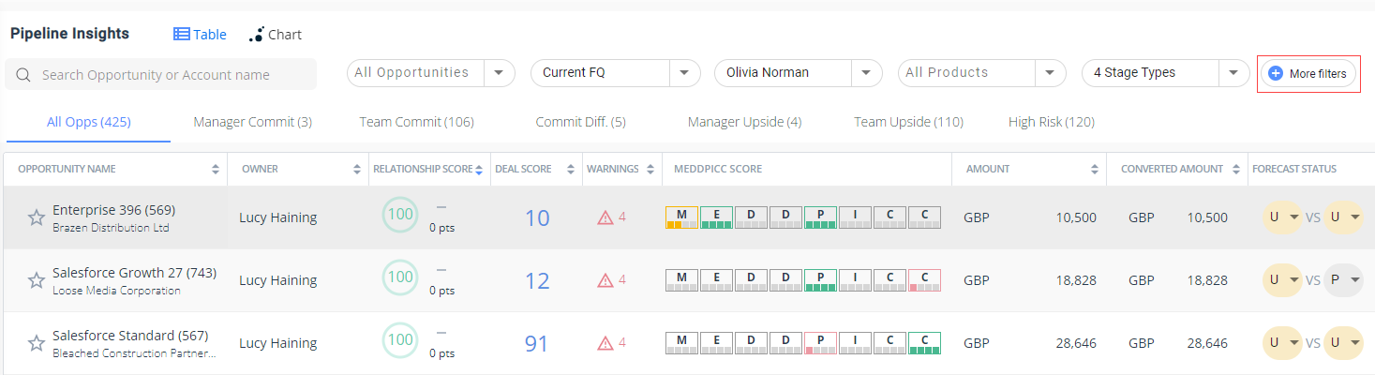Image resolution: width=1375 pixels, height=375 pixels.
Task: Click the More filters button
Action: (x=1308, y=74)
